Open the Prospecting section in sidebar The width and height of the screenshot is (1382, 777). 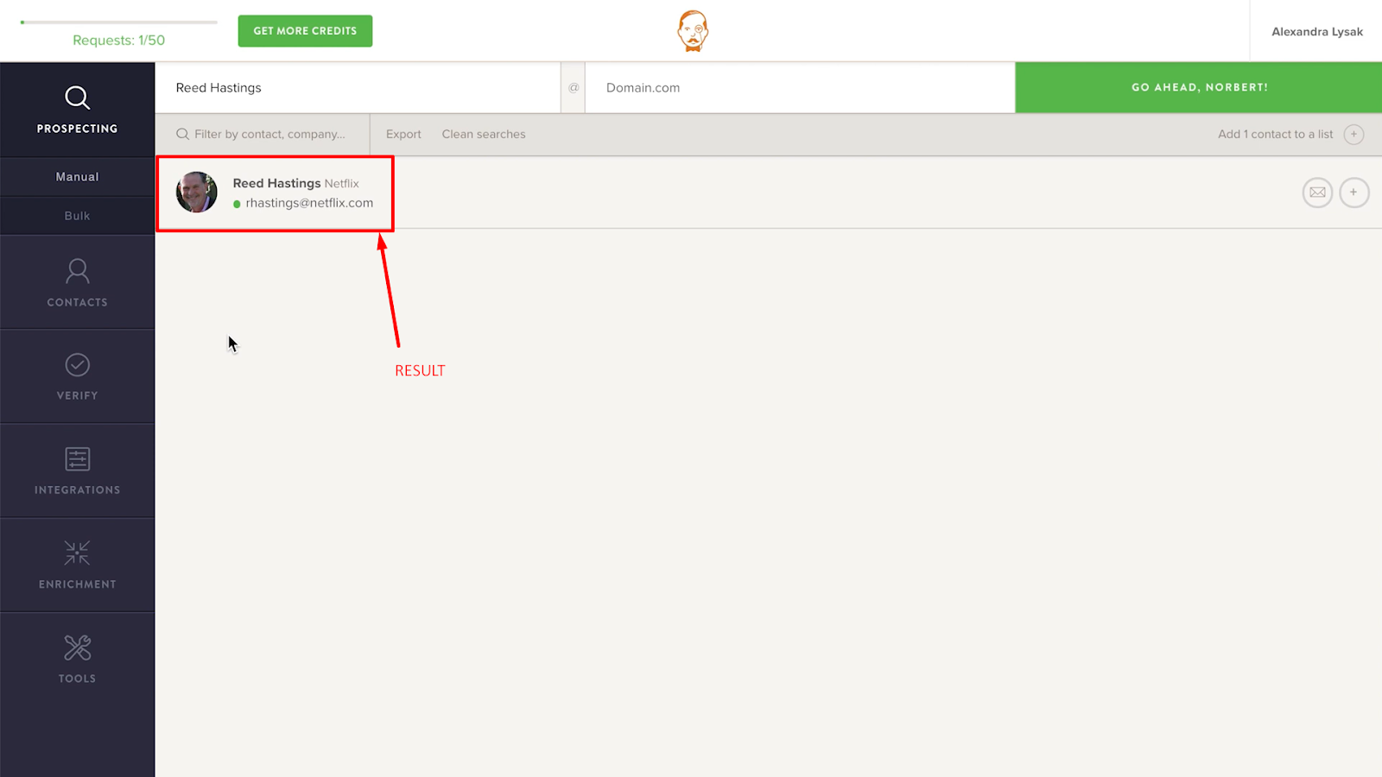pos(77,110)
